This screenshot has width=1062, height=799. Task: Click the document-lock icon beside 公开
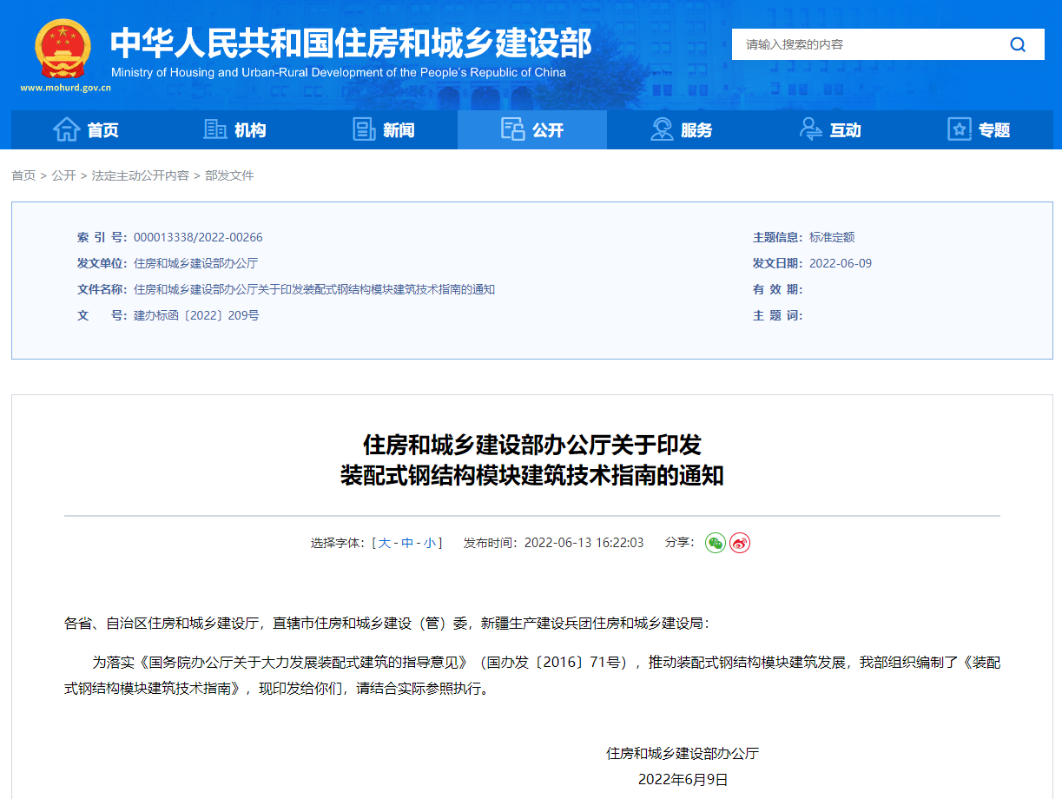[x=513, y=129]
